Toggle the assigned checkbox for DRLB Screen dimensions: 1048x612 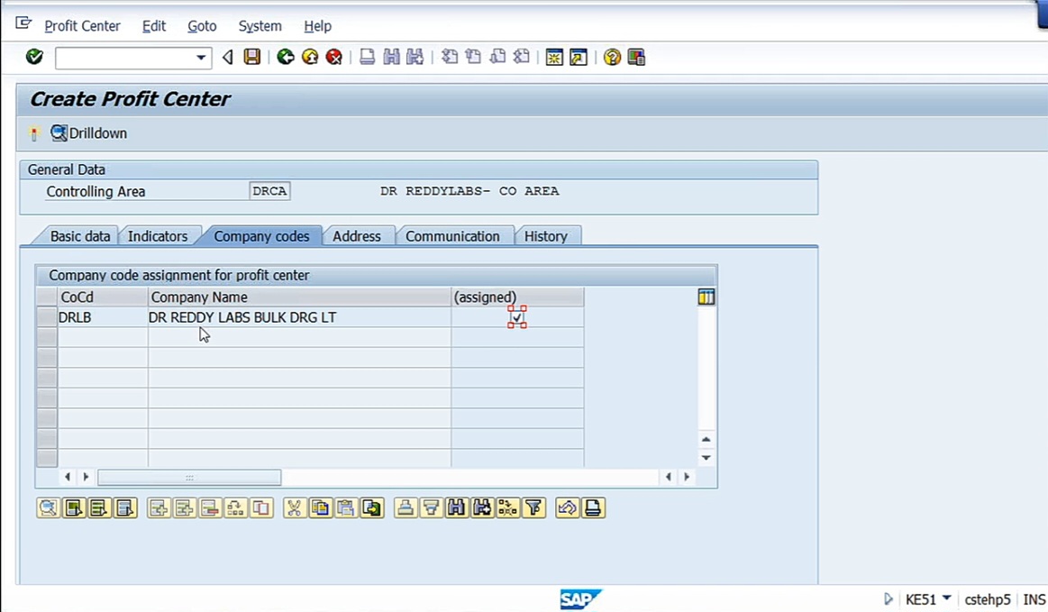pyautogui.click(x=516, y=317)
